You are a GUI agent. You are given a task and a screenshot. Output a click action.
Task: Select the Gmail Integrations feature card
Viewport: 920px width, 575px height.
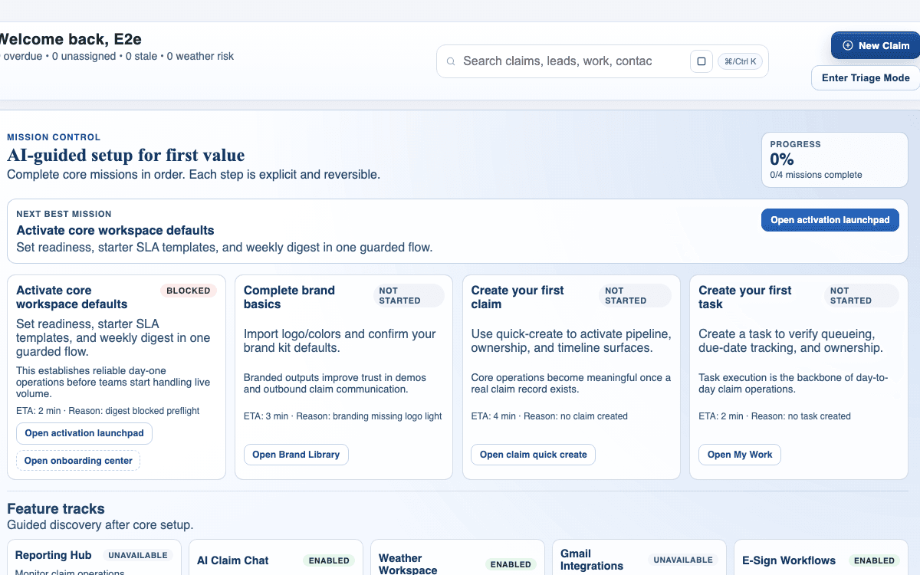[639, 558]
